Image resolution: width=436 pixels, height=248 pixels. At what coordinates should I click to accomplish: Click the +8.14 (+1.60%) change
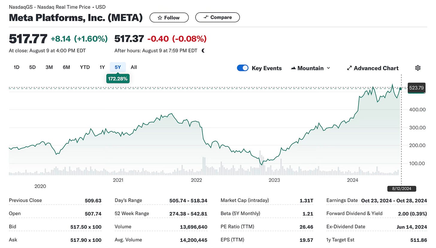(x=79, y=39)
